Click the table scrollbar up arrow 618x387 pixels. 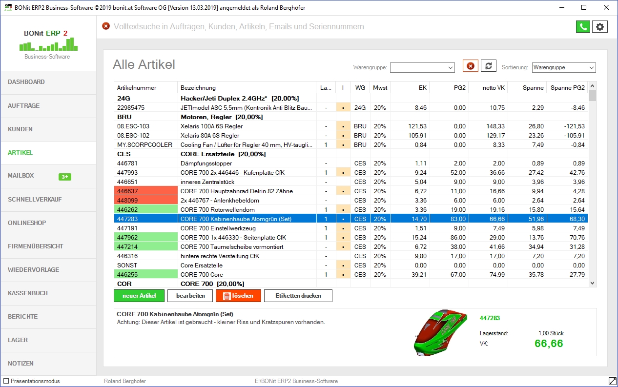click(593, 85)
